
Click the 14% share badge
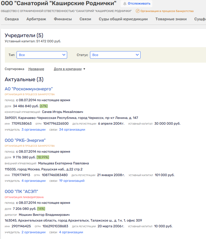point(41,209)
